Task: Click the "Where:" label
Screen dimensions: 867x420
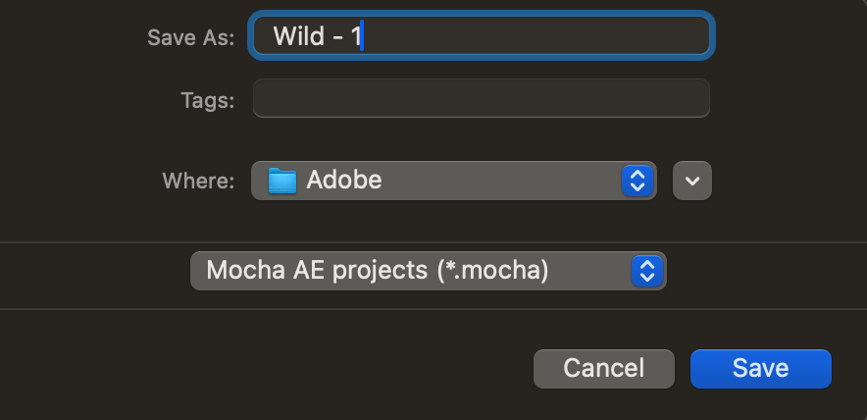Action: pyautogui.click(x=198, y=181)
